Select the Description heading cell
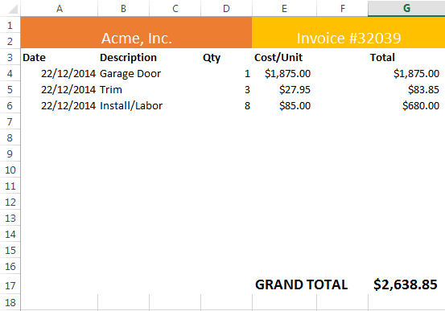The width and height of the screenshot is (445, 311). 123,57
